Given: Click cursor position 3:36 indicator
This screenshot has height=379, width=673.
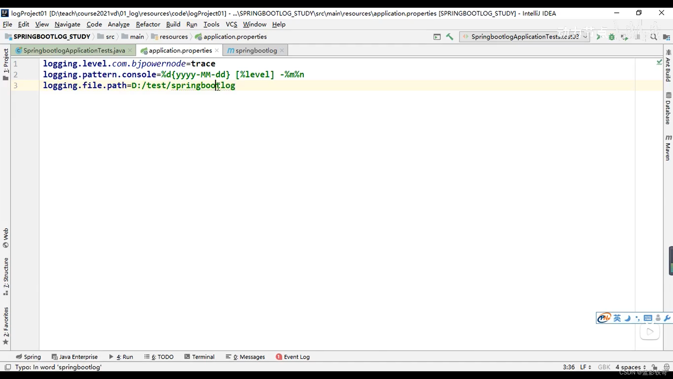Looking at the screenshot, I should tap(569, 367).
